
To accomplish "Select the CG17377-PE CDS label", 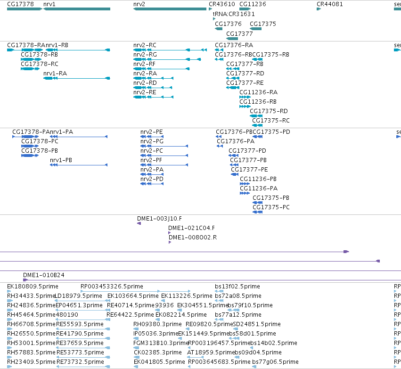I will click(249, 170).
